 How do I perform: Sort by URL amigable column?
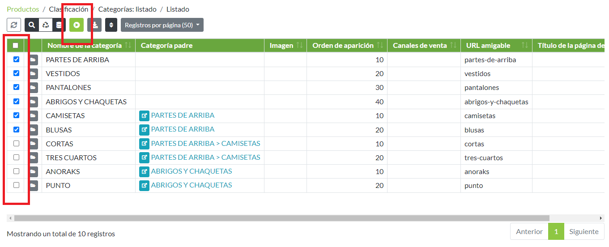[x=497, y=45]
